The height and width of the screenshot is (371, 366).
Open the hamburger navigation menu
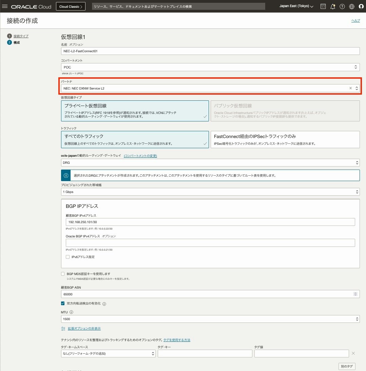5,6
